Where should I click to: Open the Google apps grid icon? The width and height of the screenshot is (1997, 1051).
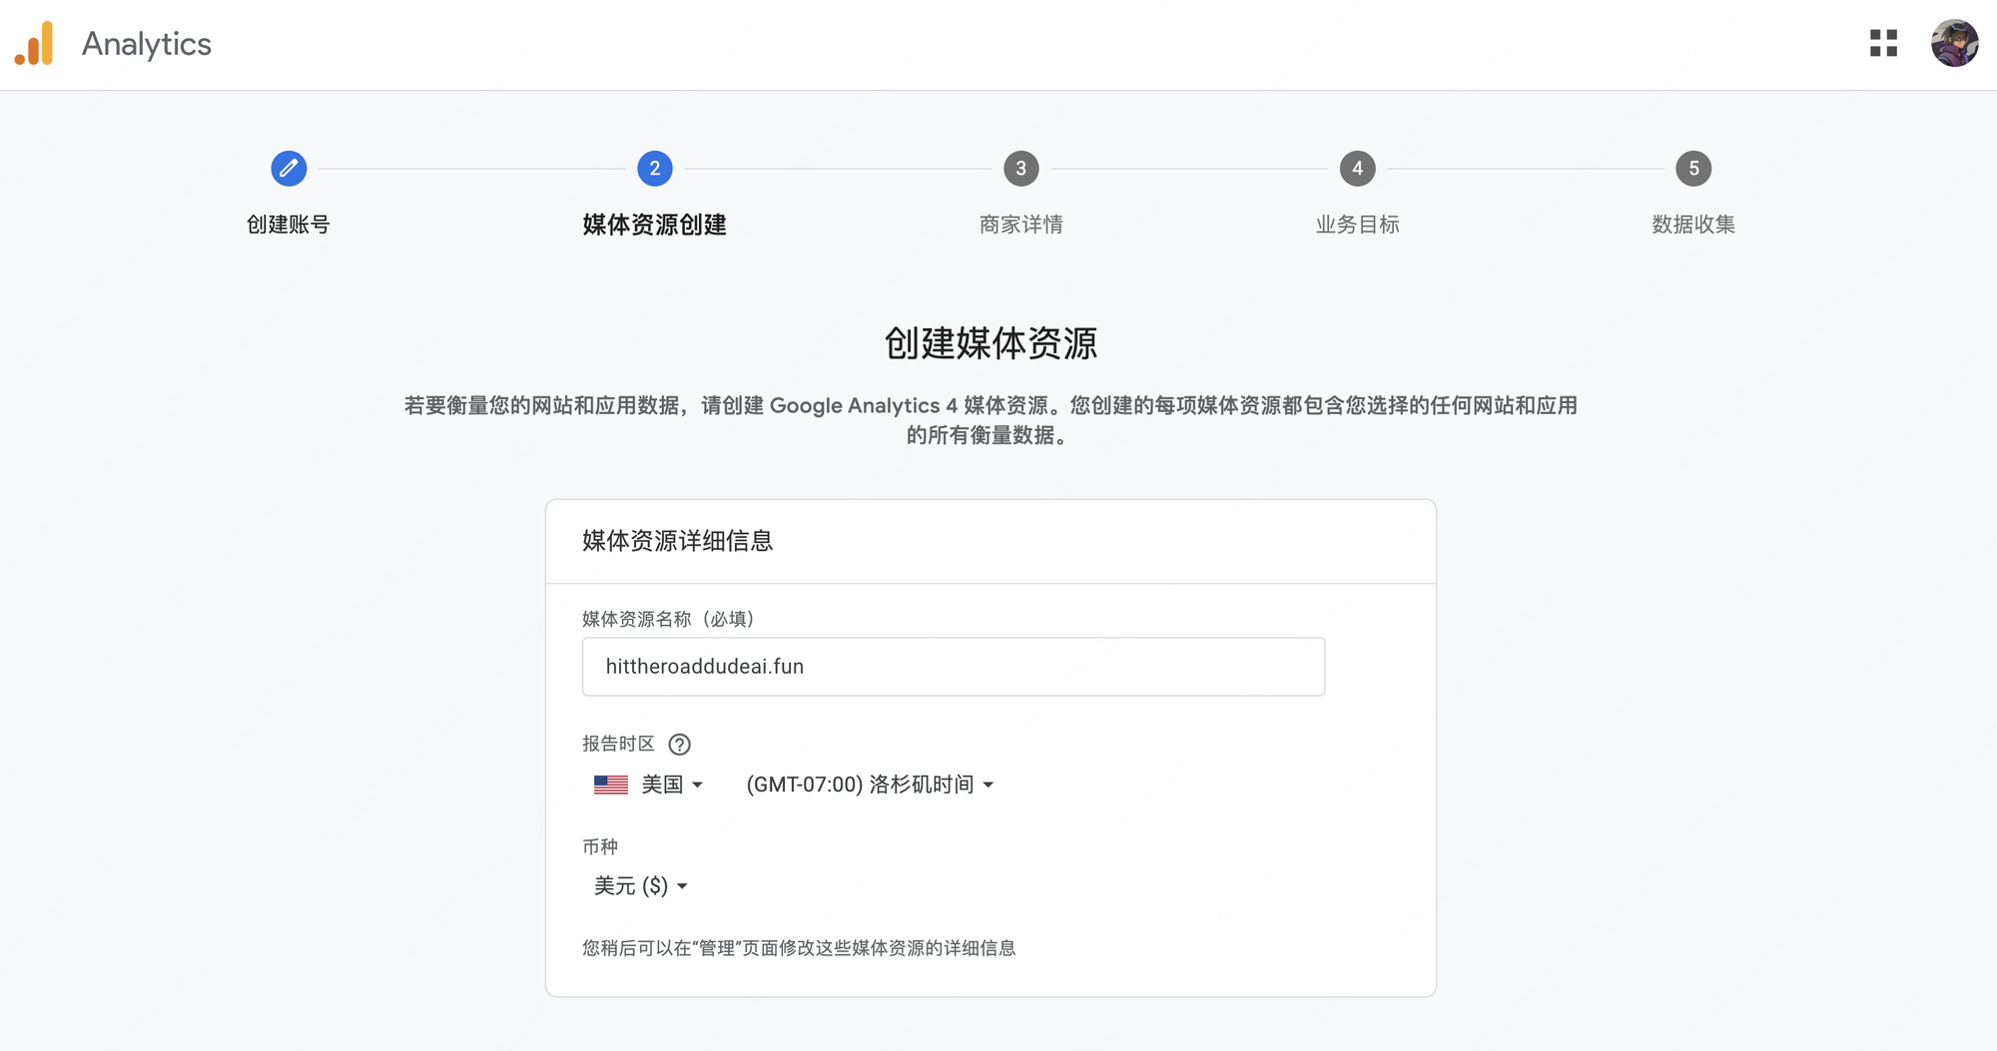click(x=1883, y=43)
